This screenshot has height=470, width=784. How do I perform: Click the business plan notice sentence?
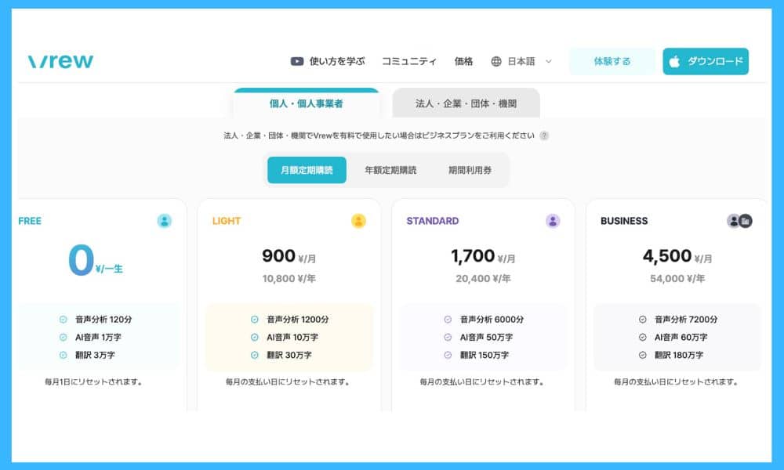click(x=379, y=136)
